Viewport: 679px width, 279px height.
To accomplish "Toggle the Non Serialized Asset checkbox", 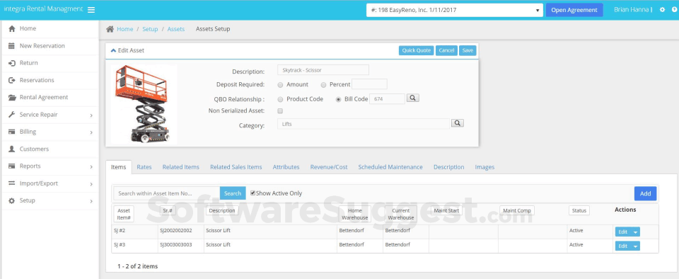I will 280,111.
